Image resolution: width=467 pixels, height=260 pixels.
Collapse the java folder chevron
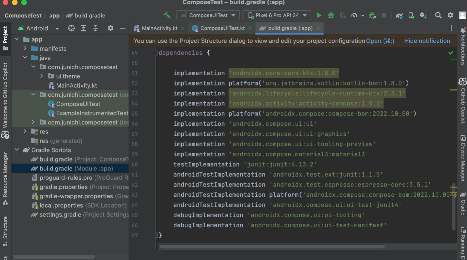tap(25, 58)
